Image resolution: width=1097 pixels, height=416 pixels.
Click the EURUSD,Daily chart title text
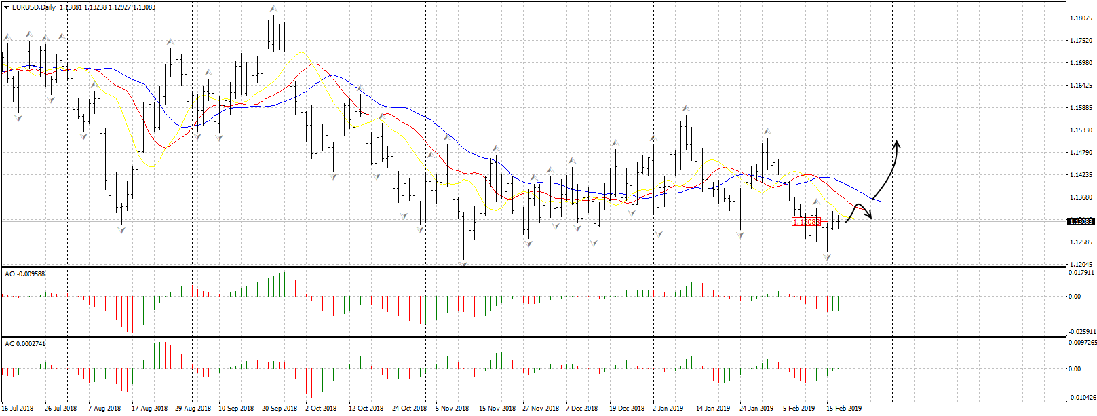point(34,7)
